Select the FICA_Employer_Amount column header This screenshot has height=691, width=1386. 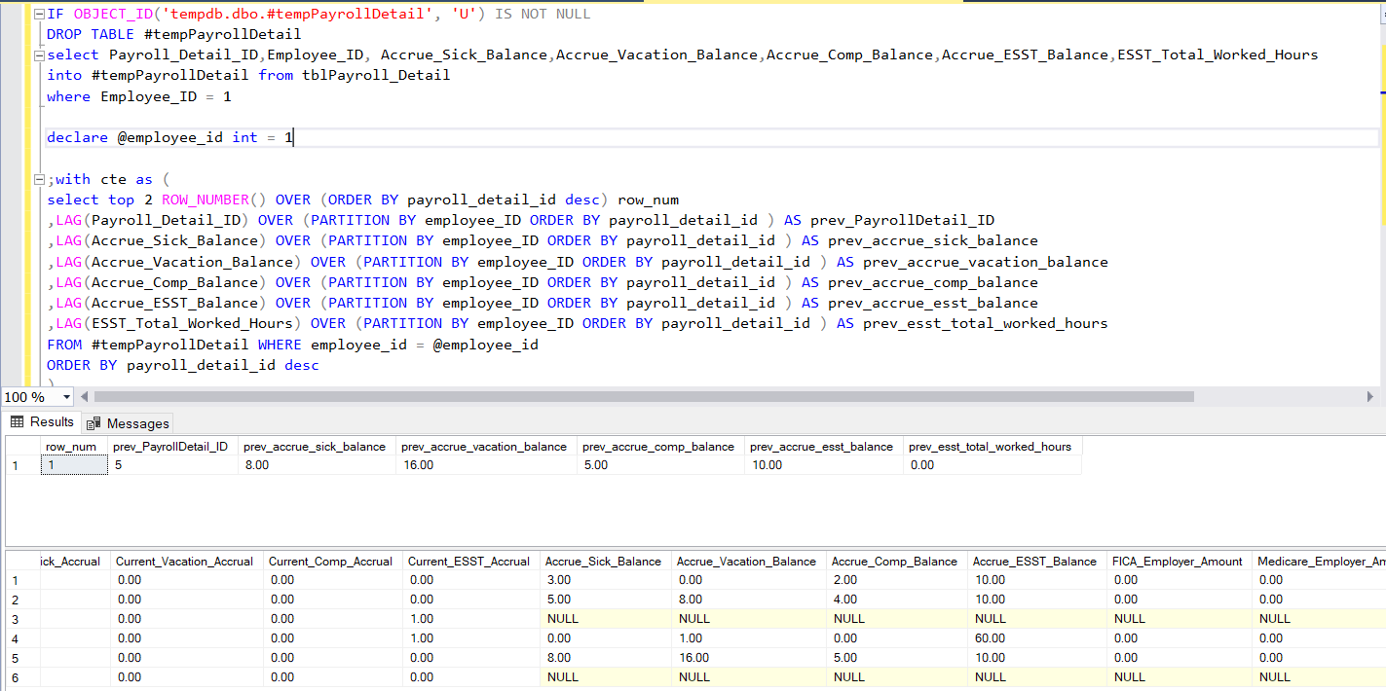[1177, 562]
